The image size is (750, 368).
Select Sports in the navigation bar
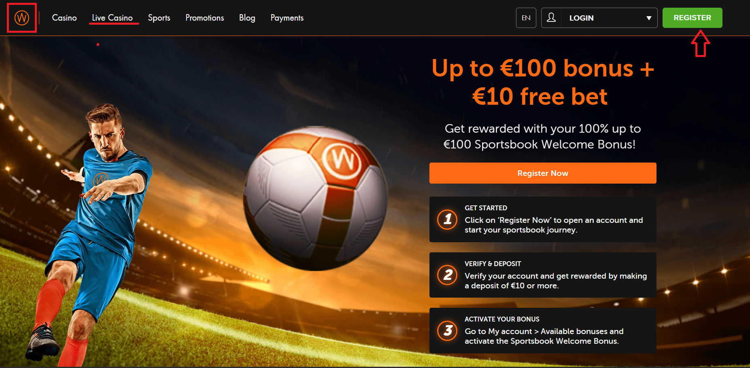click(x=159, y=18)
